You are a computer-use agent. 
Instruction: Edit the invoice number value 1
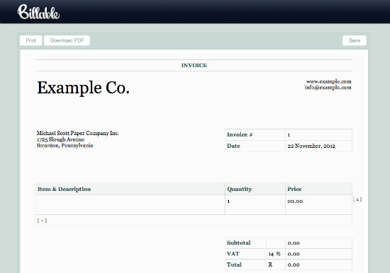click(318, 135)
